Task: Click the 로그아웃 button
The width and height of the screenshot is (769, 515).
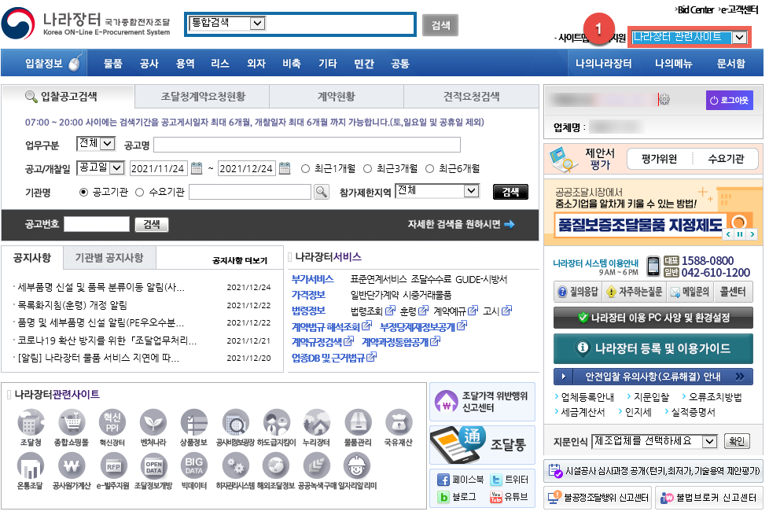Action: [729, 100]
